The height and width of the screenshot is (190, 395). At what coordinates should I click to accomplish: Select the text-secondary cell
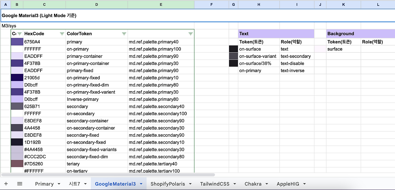point(297,56)
